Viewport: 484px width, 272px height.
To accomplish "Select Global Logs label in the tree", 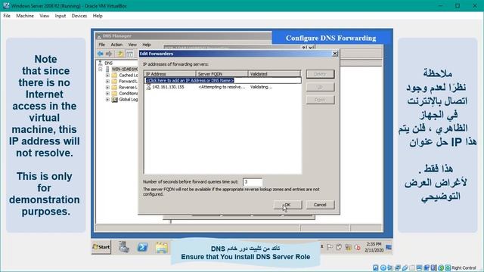I will pos(128,99).
